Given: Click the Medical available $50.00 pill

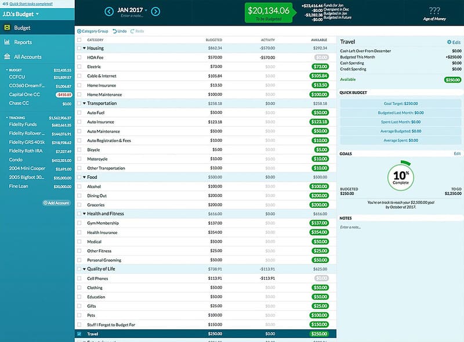Looking at the screenshot, I should tap(320, 242).
